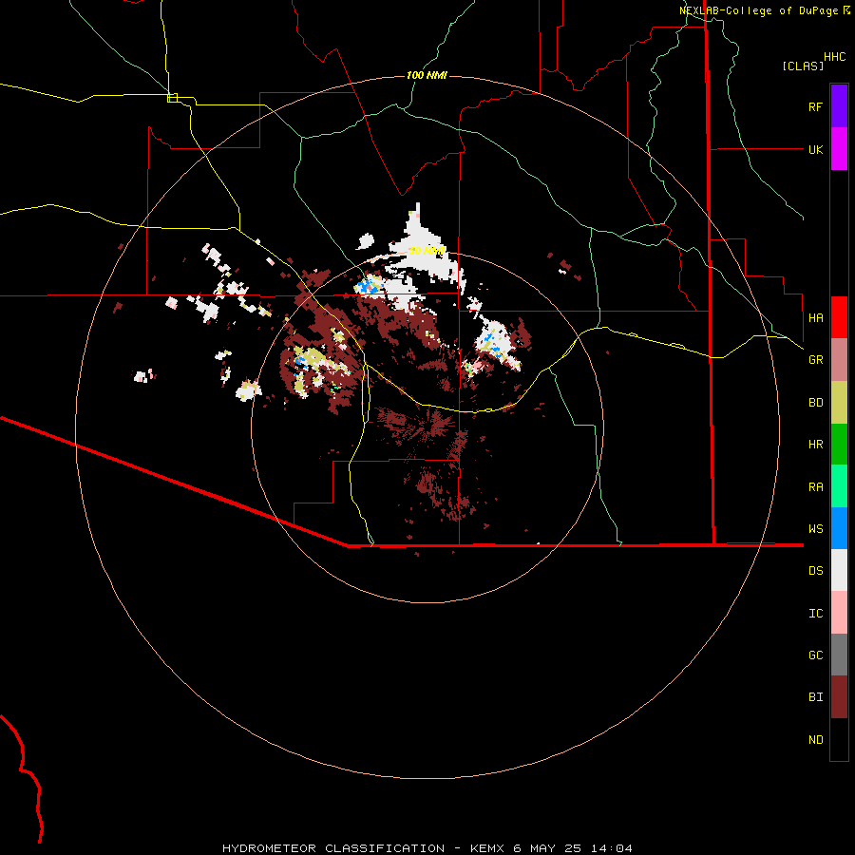Click the GC legend label
The image size is (855, 855).
click(x=815, y=655)
